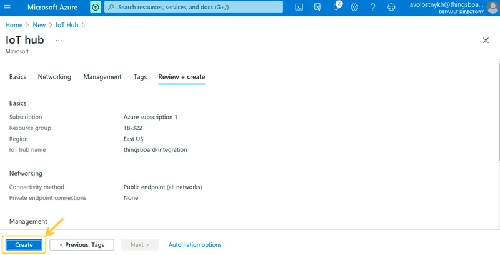Click the ellipsis next to IoT hub title
Viewport: 500px width, 255px height.
pos(59,41)
